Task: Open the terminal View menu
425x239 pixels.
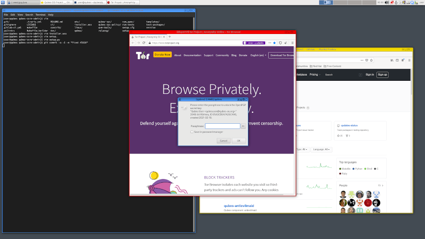Action: (x=20, y=15)
